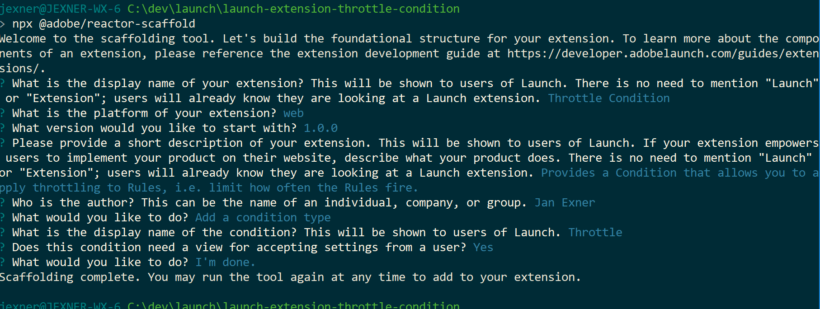
Task: Click the 'What version would you like' question
Action: pyautogui.click(x=154, y=128)
